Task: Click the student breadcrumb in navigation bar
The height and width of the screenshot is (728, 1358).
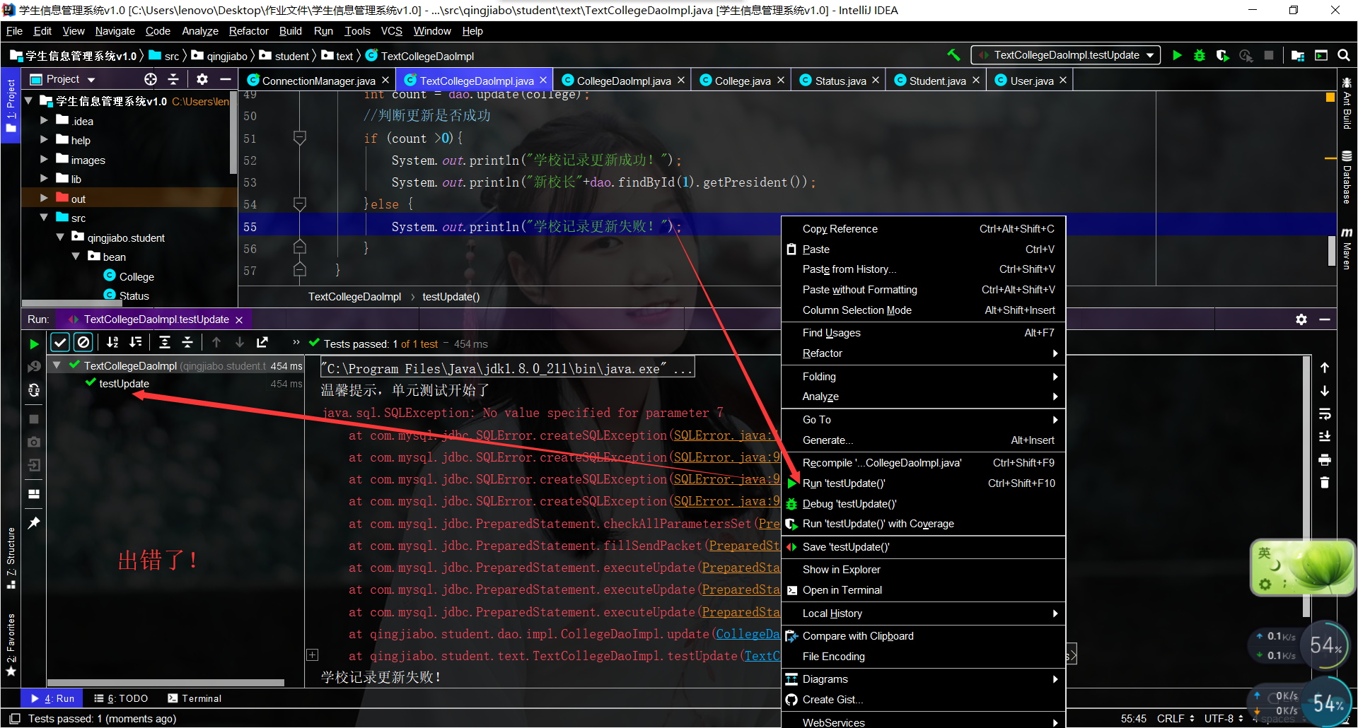Action: (284, 56)
